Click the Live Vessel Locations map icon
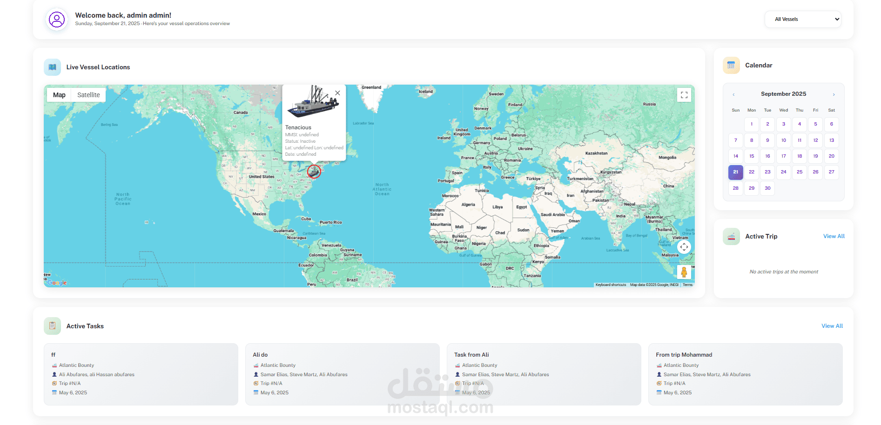This screenshot has height=425, width=881. [52, 67]
